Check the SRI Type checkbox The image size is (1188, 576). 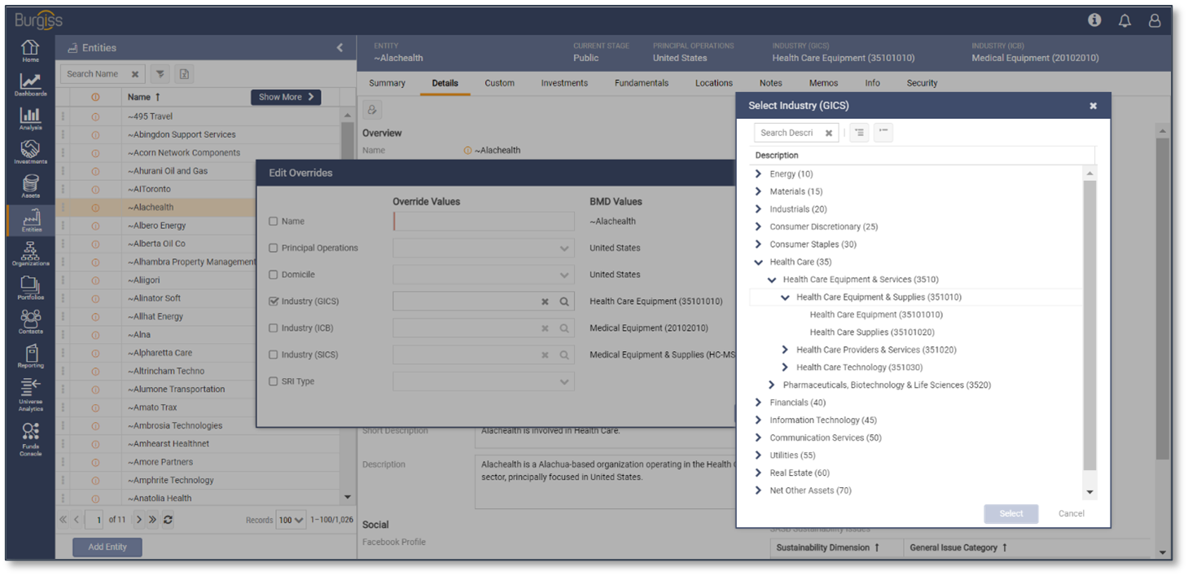tap(274, 381)
